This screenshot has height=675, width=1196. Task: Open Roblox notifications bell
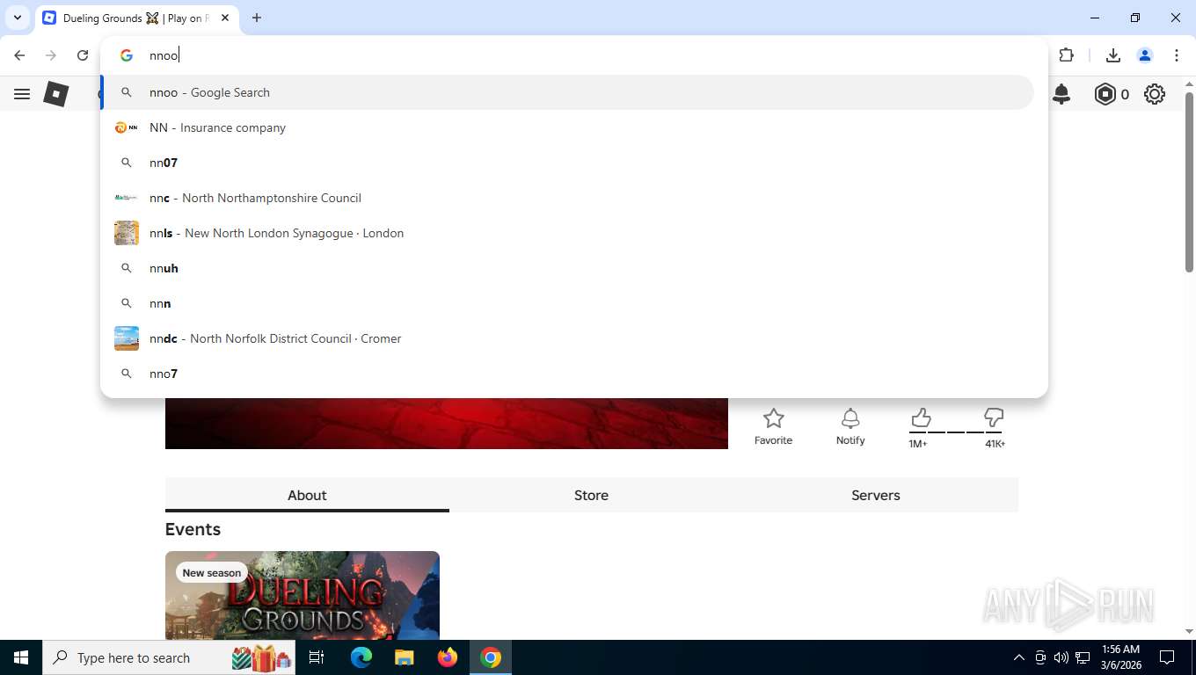[x=1061, y=94]
